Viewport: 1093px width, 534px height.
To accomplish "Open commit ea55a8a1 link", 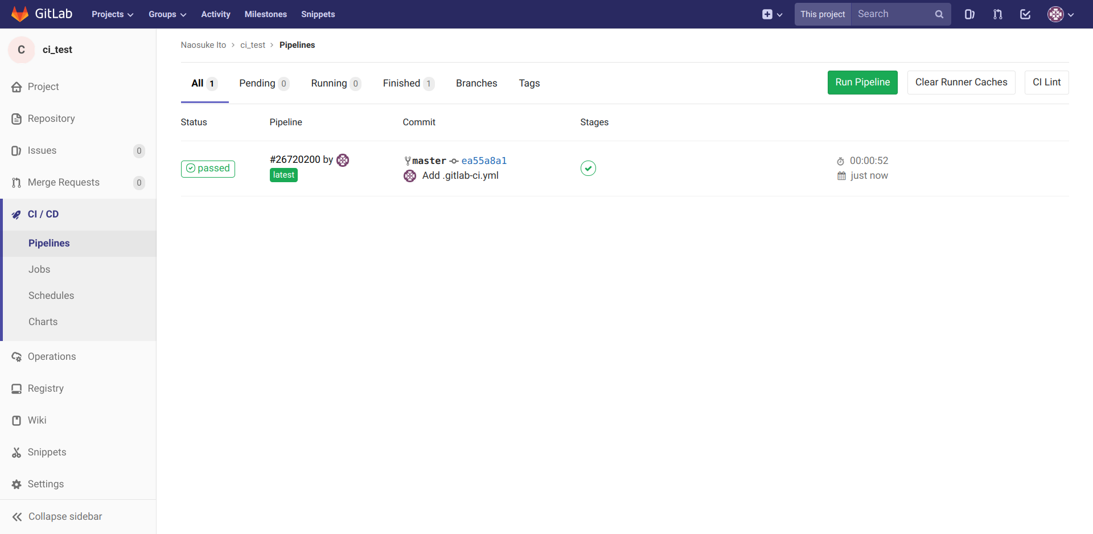I will pyautogui.click(x=484, y=161).
